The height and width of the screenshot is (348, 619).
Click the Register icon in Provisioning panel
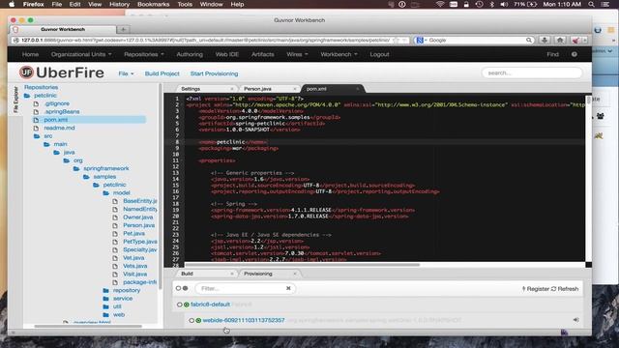click(x=524, y=289)
